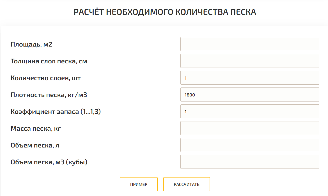328x196 pixels.
Task: Focus the Объем песка, м3 (кубы) field
Action: (250, 162)
